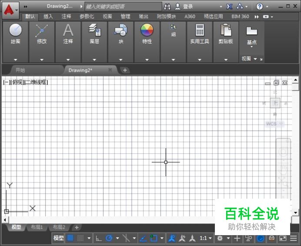Open the WCS coordinate system dropdown
301x246 pixels.
click(x=274, y=124)
